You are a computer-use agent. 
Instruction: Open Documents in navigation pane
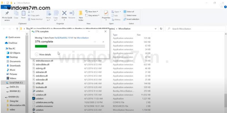pos(14,61)
